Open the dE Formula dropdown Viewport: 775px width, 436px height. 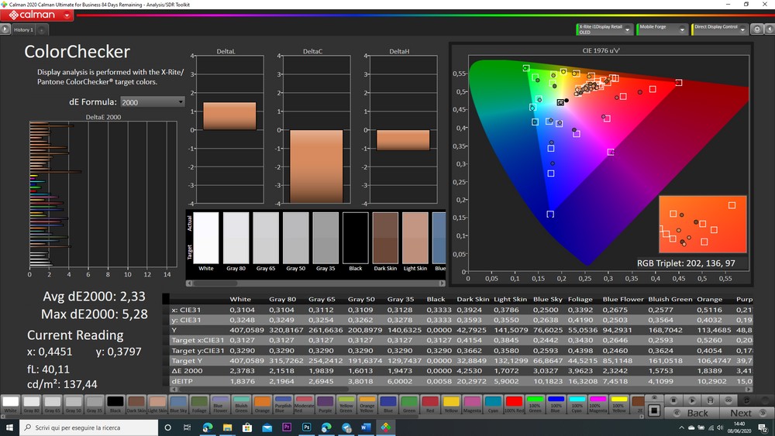click(153, 101)
